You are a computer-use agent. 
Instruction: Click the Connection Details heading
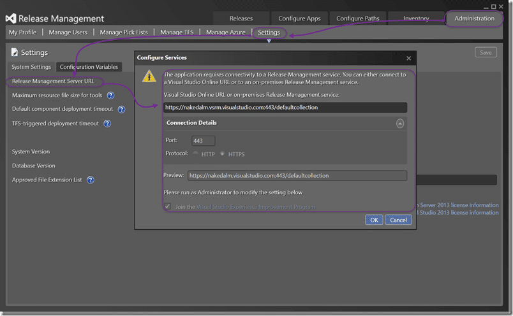191,123
